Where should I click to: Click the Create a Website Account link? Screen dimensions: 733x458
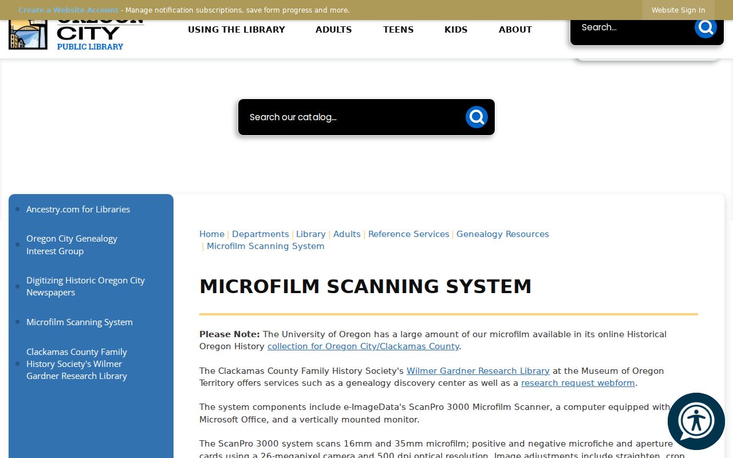pyautogui.click(x=68, y=10)
